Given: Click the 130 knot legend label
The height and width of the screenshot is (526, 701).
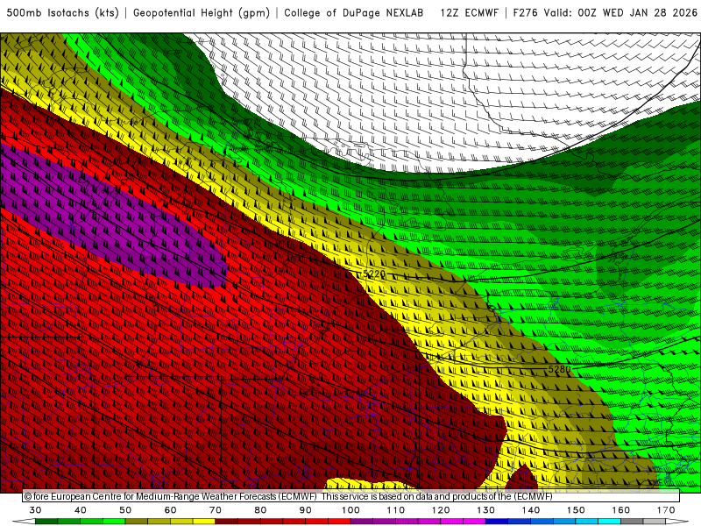Looking at the screenshot, I should (485, 510).
